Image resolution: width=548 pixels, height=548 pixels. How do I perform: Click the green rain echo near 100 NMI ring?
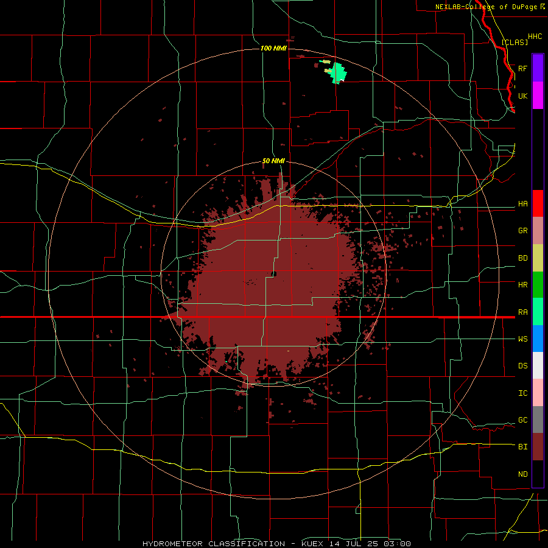pos(338,73)
